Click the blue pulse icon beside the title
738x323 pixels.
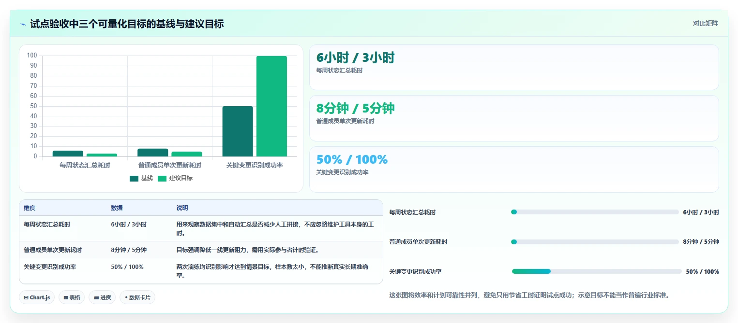tap(23, 24)
